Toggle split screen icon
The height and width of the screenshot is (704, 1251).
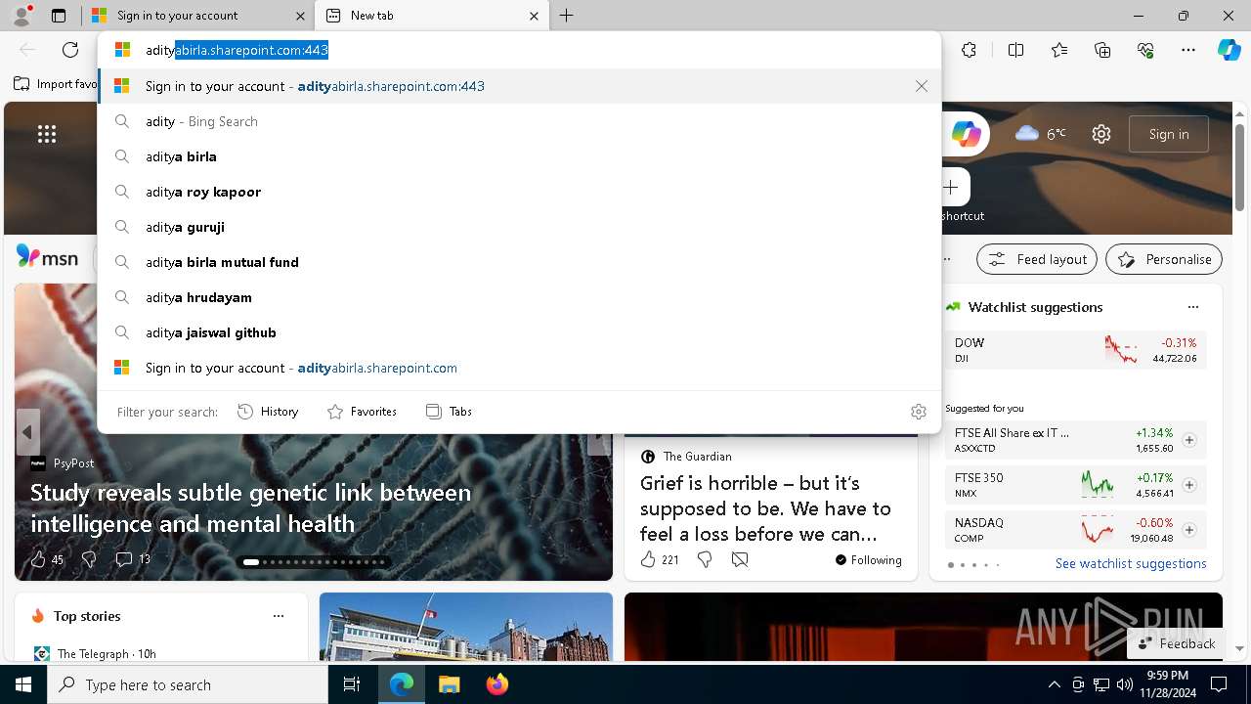pyautogui.click(x=1015, y=50)
